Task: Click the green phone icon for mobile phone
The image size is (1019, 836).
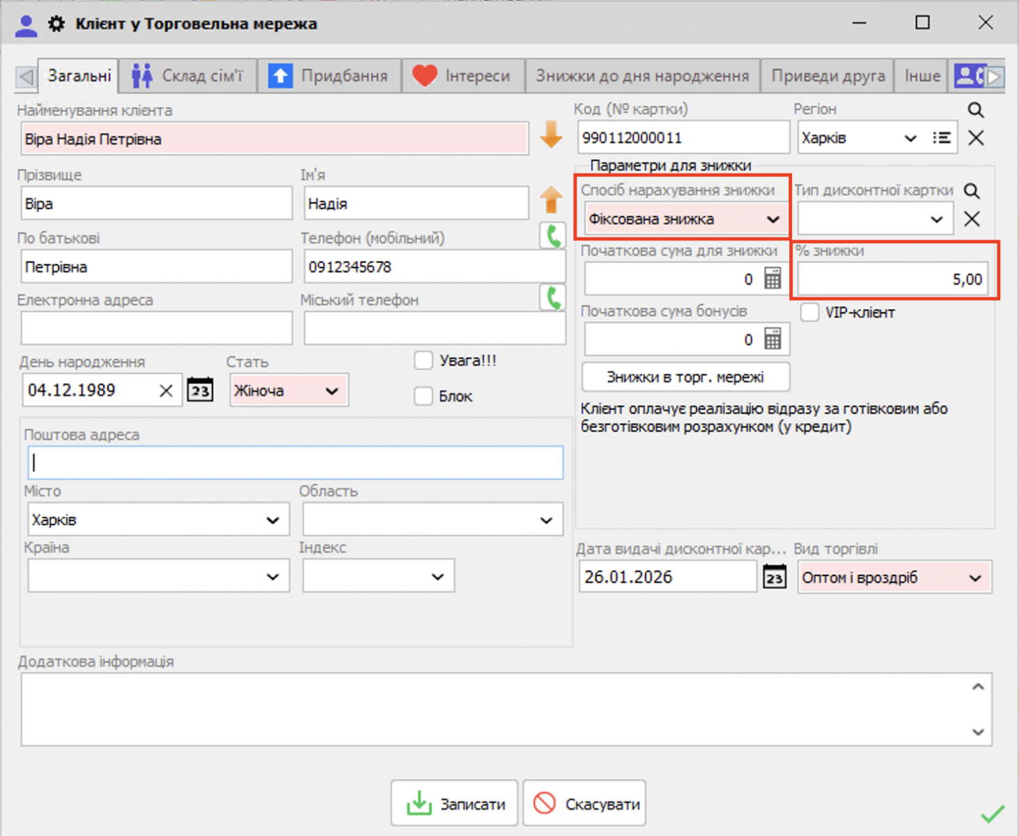Action: point(553,236)
